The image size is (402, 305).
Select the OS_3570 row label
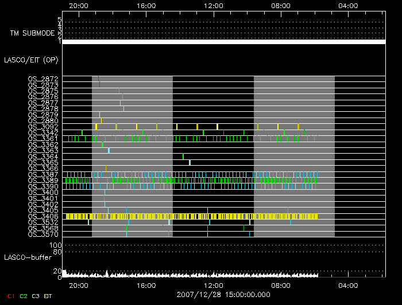point(43,234)
